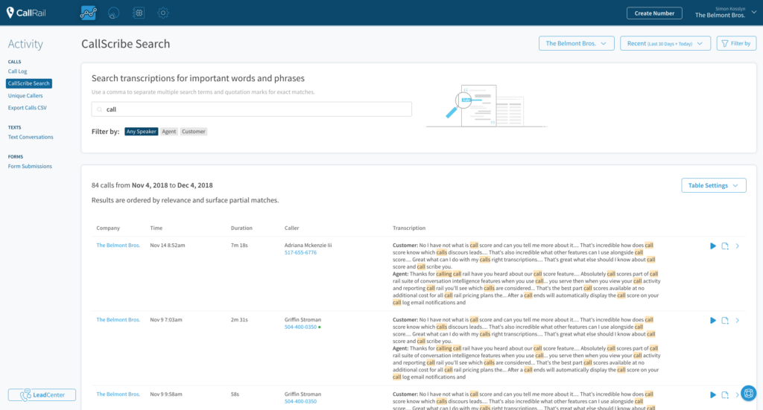Open Text Conversations in sidebar

click(31, 137)
